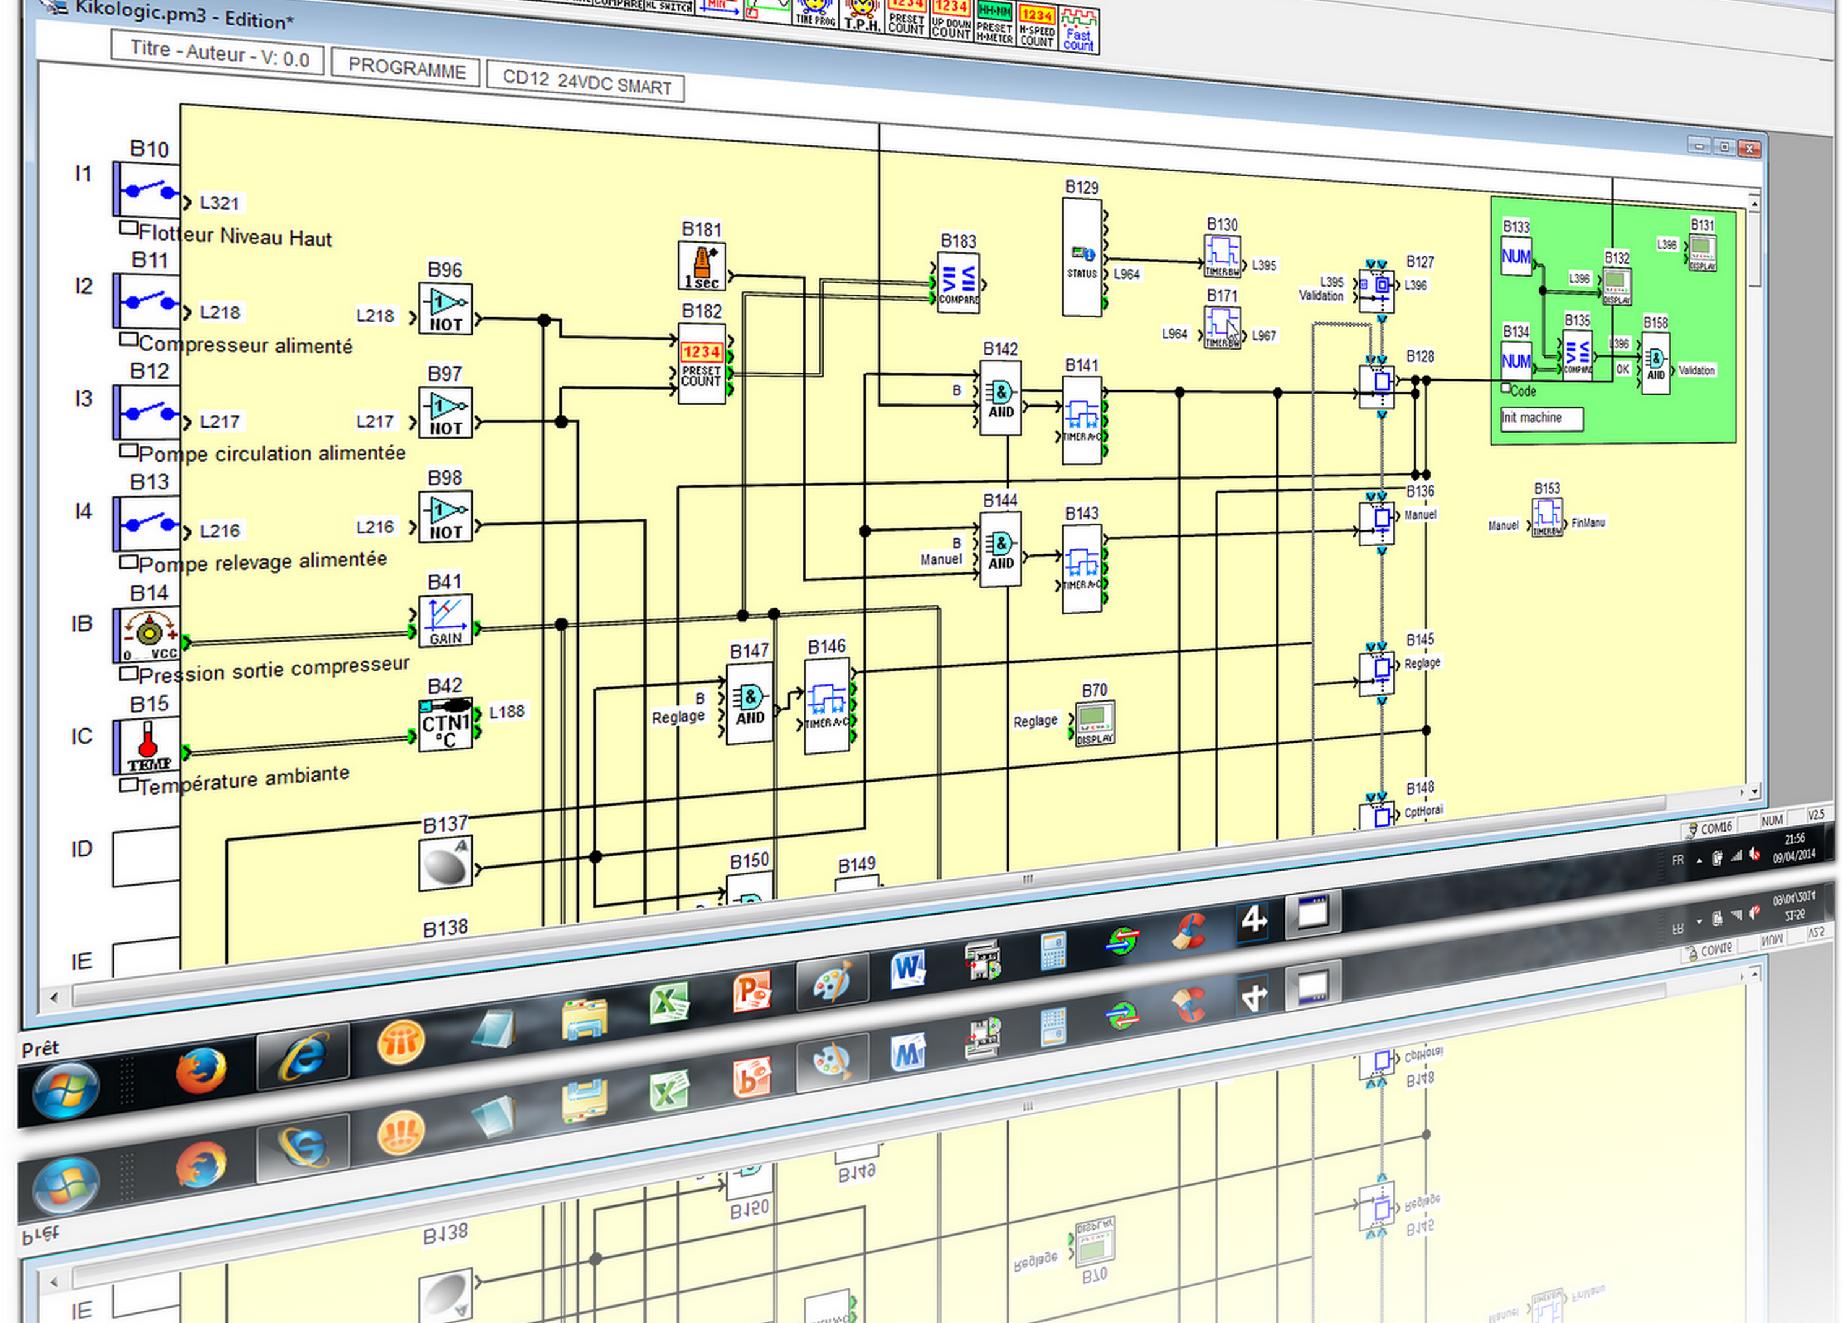Open PowerPoint from the taskbar
The width and height of the screenshot is (1842, 1323).
tap(751, 992)
